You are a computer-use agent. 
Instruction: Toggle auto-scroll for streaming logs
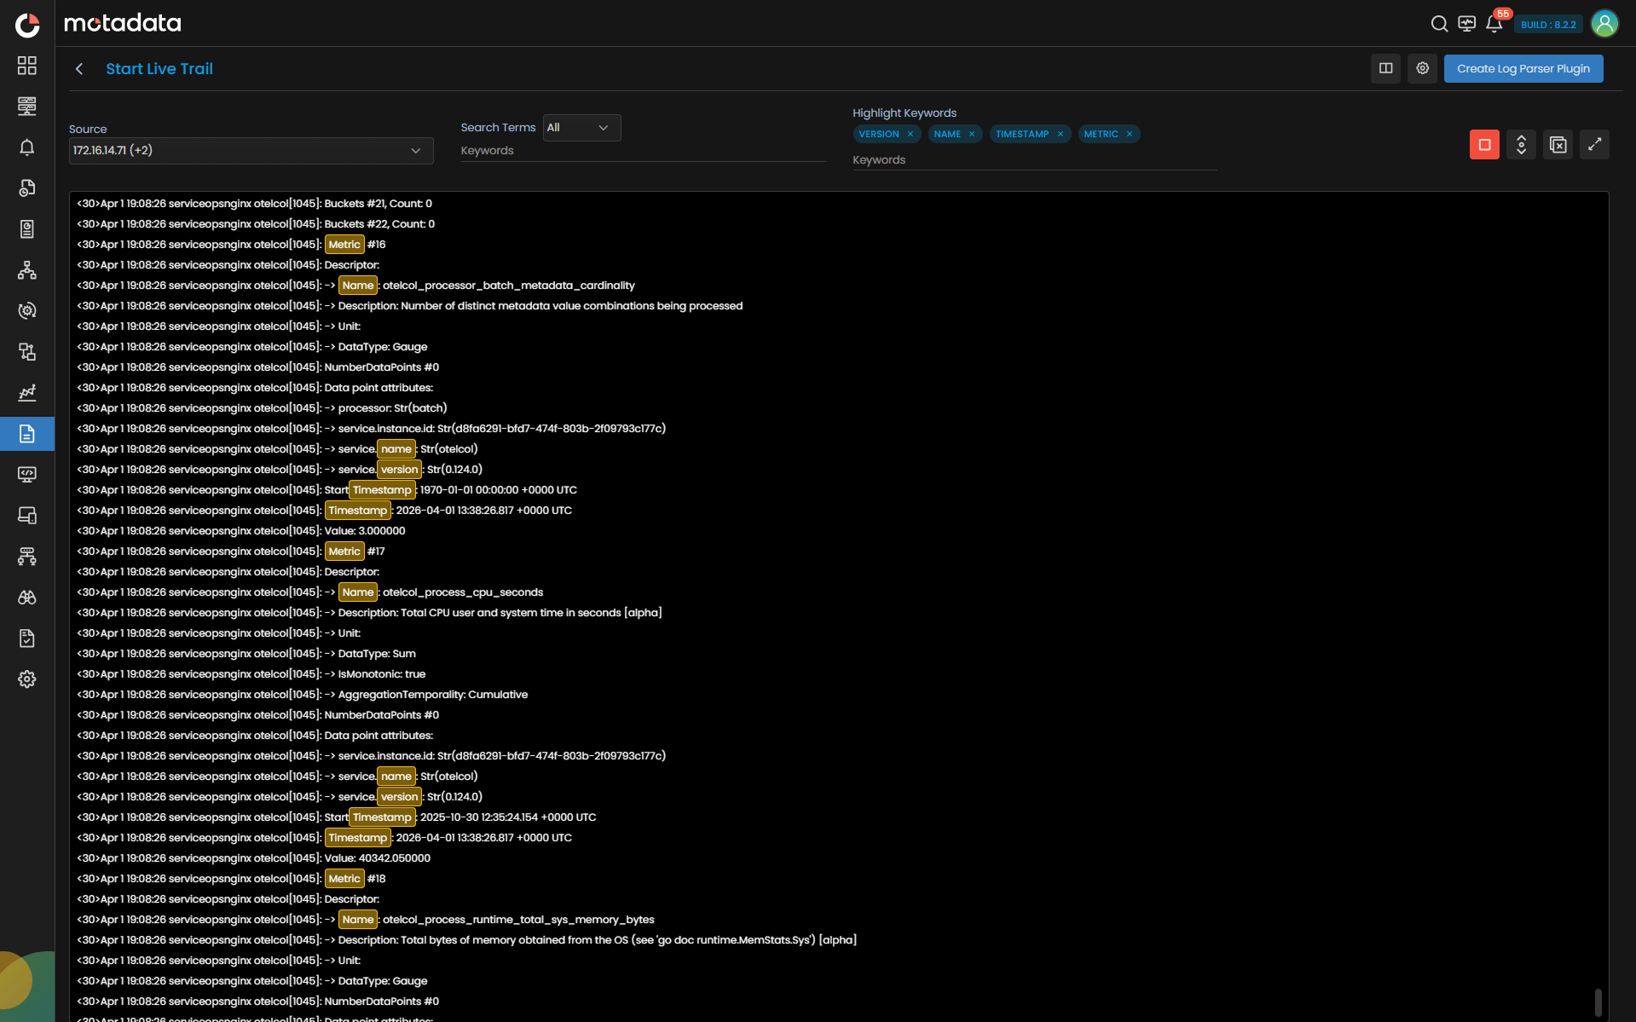coord(1522,144)
